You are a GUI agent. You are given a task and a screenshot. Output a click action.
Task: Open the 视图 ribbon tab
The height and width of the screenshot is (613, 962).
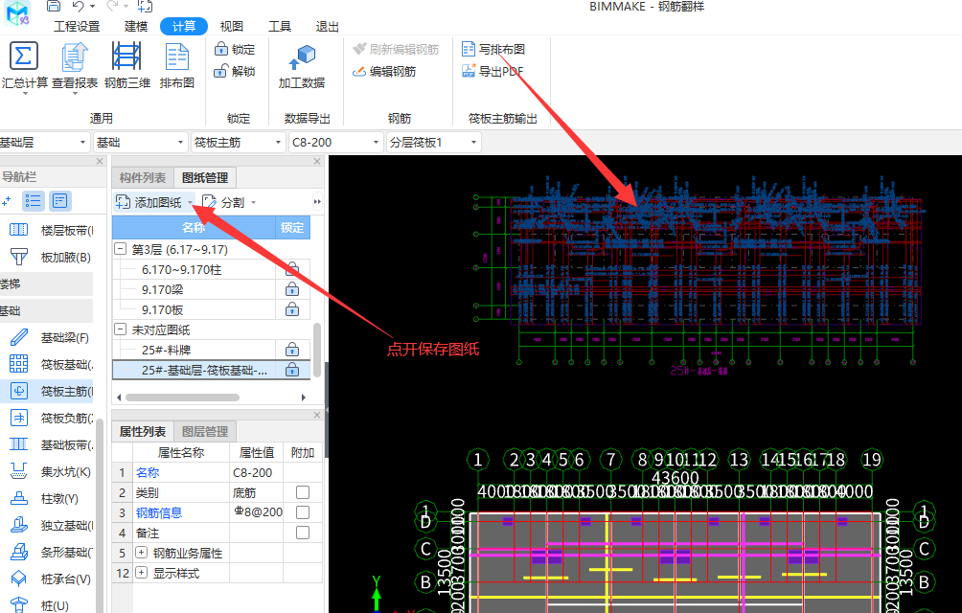pos(231,27)
